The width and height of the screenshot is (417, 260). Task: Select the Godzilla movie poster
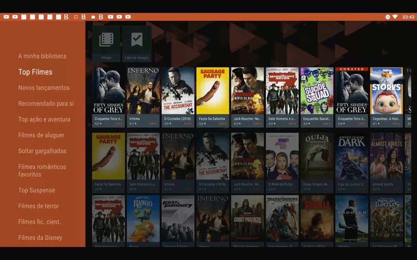[x=317, y=219]
